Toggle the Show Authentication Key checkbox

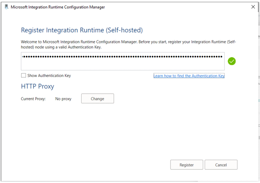23,75
